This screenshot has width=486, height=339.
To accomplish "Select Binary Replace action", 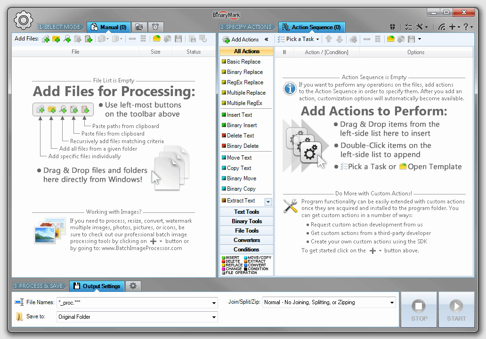I will coord(243,72).
